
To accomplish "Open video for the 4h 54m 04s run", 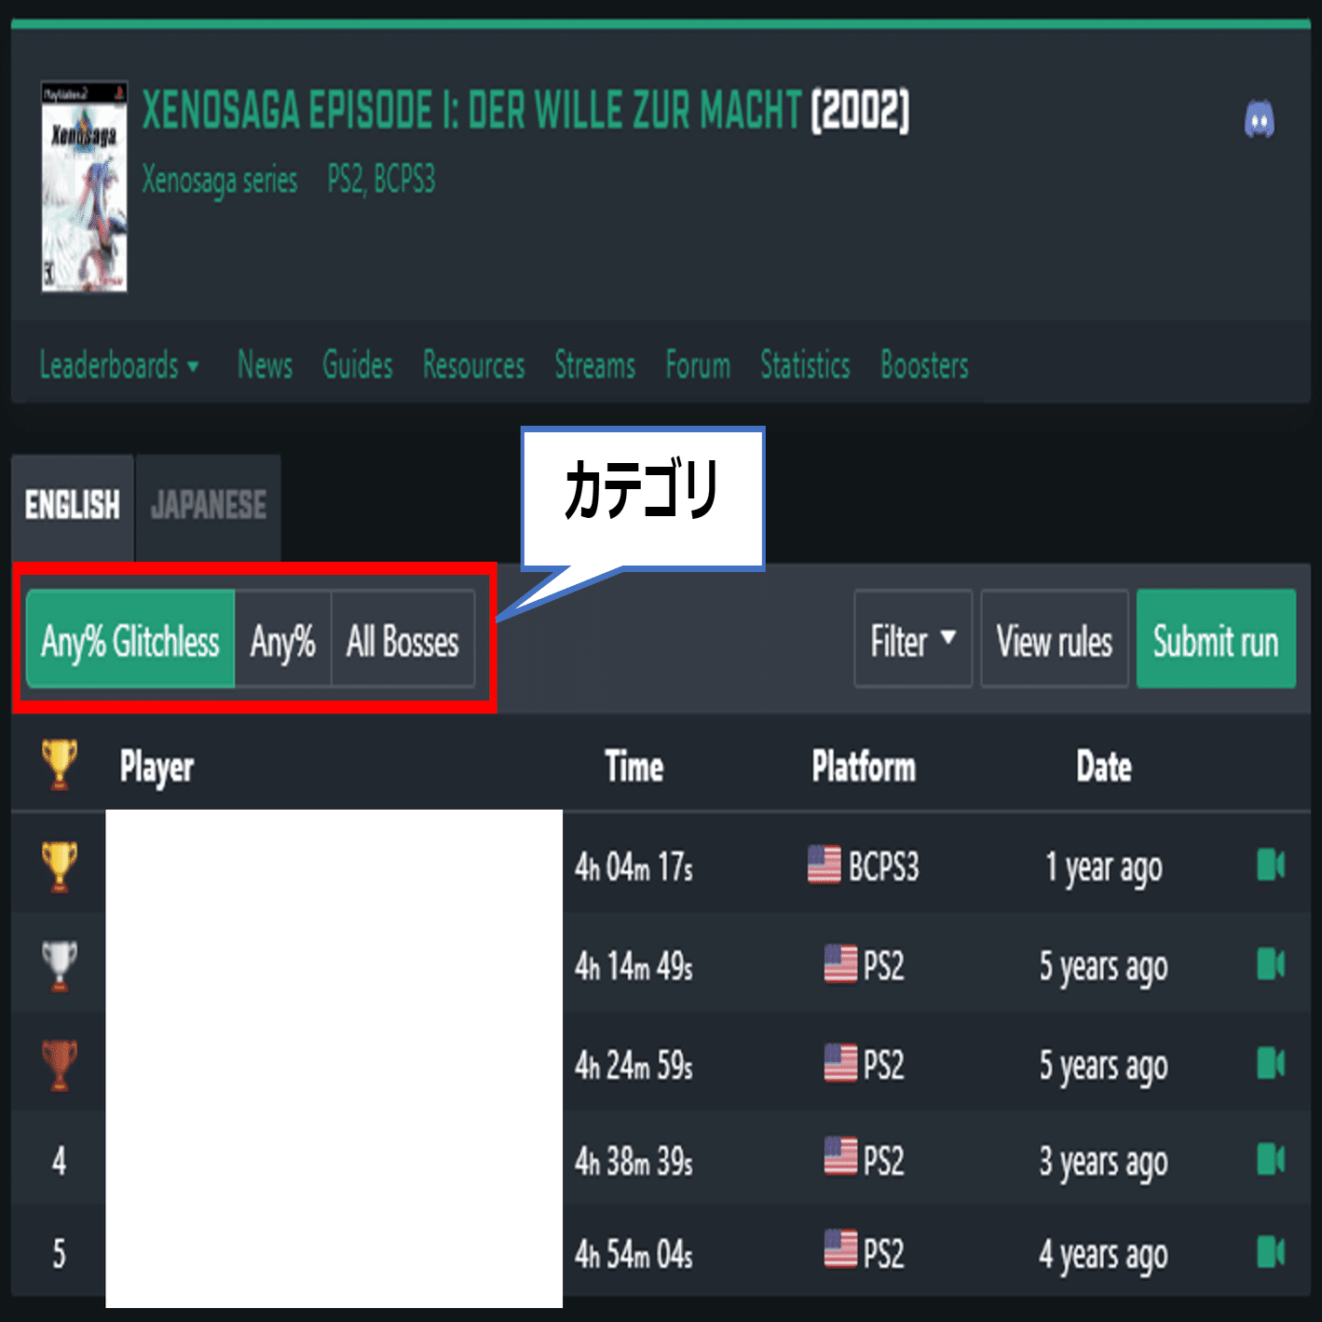I will coord(1271,1252).
